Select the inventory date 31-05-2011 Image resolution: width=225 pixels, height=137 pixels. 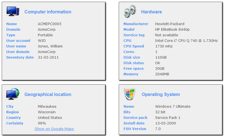[x=48, y=57]
